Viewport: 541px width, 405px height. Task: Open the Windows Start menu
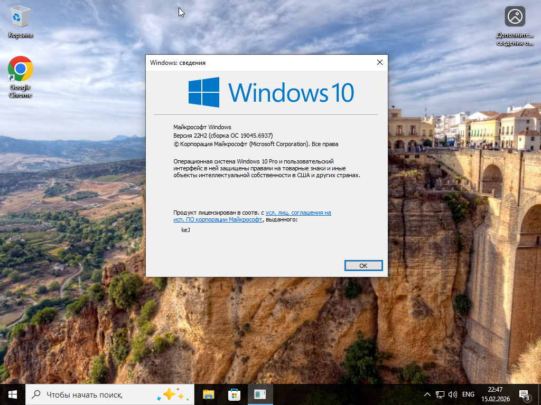click(x=13, y=394)
